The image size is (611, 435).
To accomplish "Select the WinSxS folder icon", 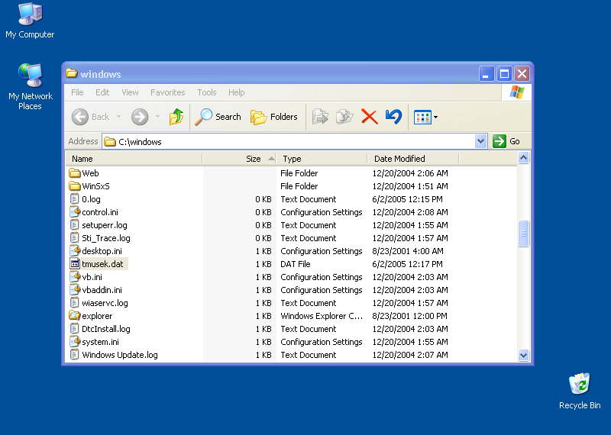I will pos(74,185).
